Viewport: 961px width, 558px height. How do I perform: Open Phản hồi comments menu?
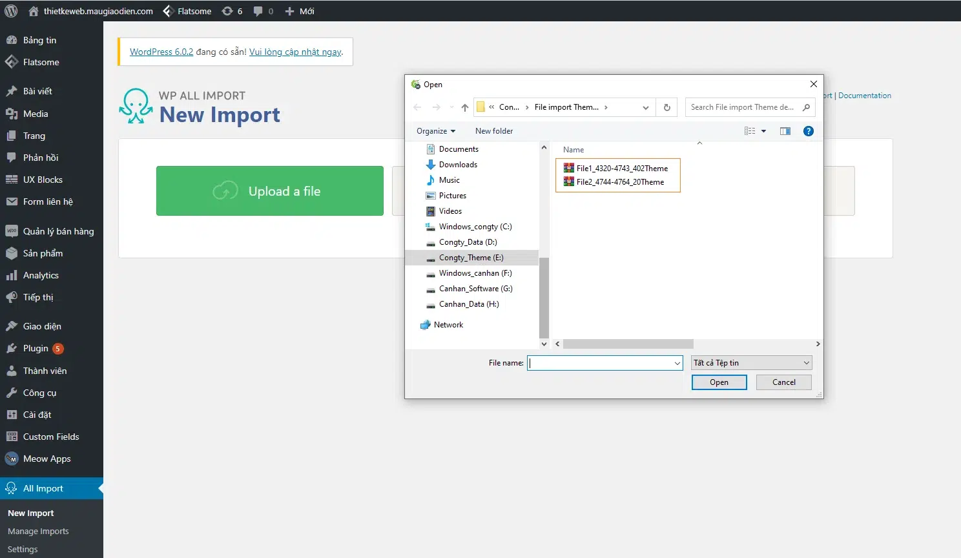click(52, 158)
